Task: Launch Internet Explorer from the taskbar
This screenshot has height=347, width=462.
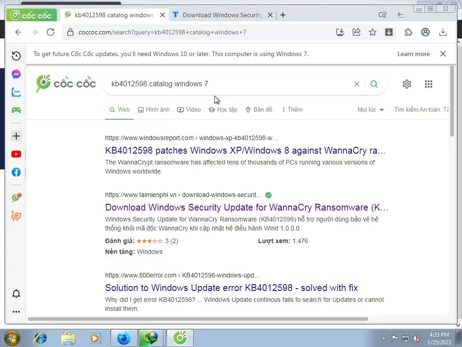Action: [40, 338]
